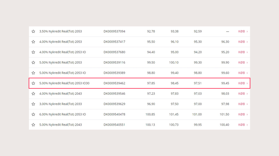The height and width of the screenshot is (156, 279).
Task: Star the DK0009537680 bond row
Action: click(33, 52)
